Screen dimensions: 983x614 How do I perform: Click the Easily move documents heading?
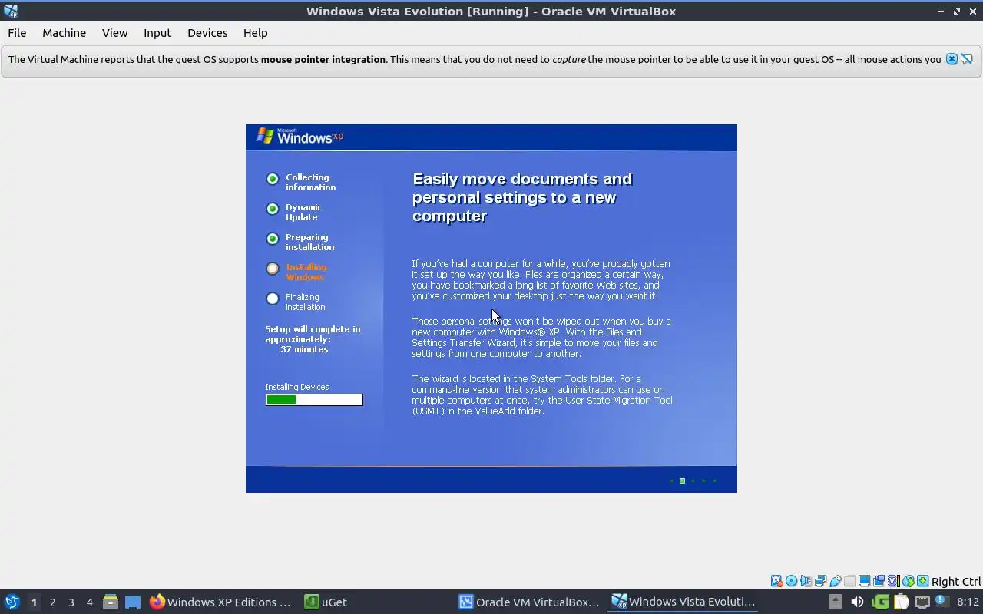tap(522, 197)
